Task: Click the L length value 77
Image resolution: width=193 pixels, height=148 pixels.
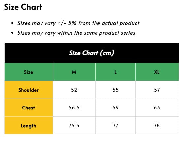Action: point(115,126)
